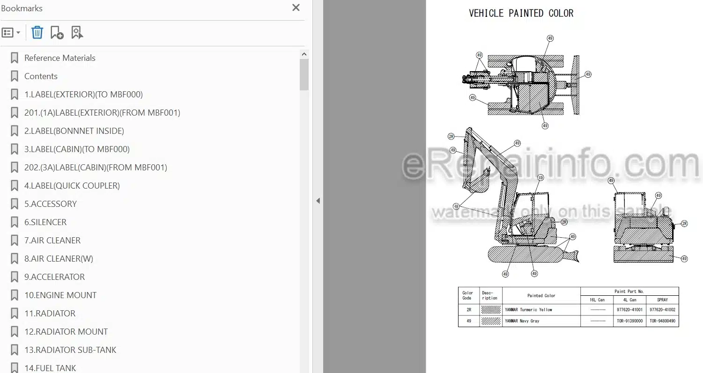Navigate to 10.ENGINE MOUNT bookmark
This screenshot has width=703, height=373.
[x=60, y=295]
